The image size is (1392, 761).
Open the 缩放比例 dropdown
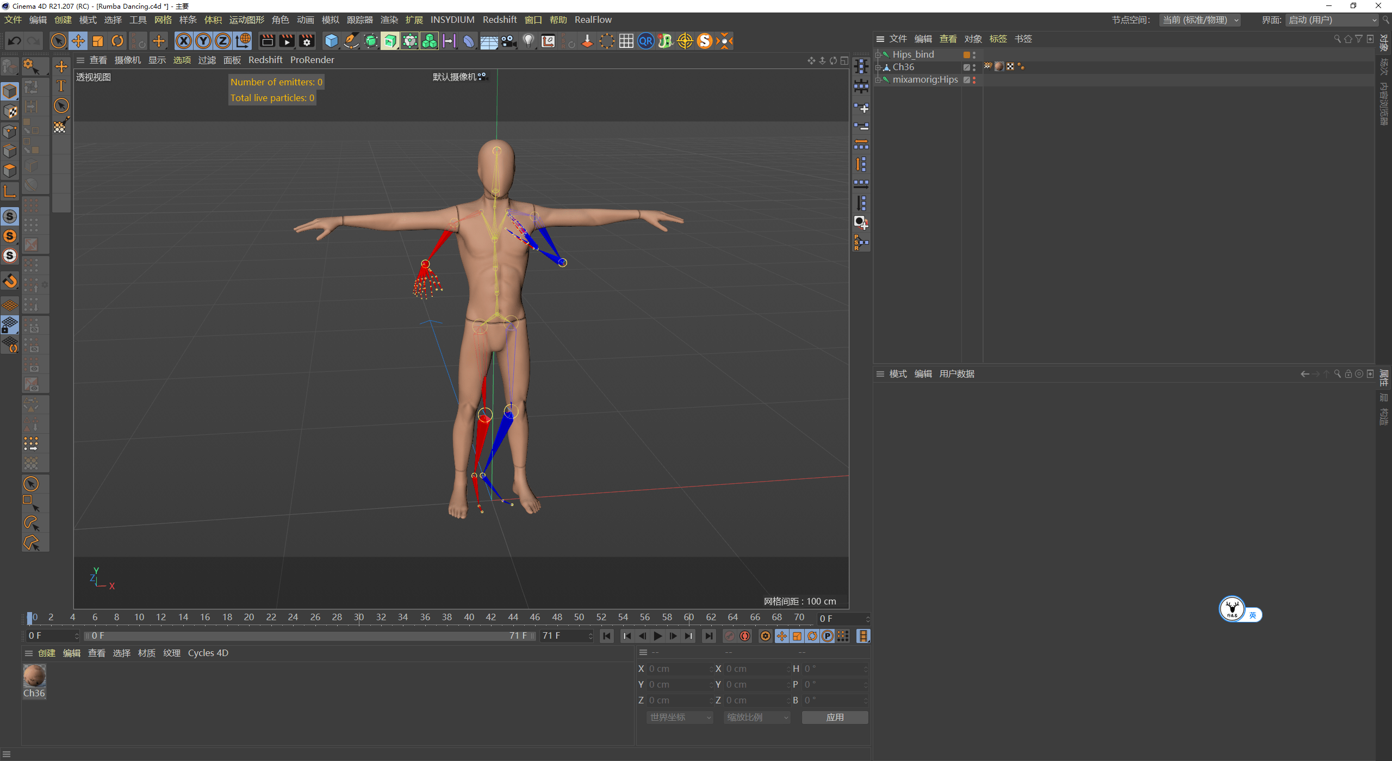756,717
